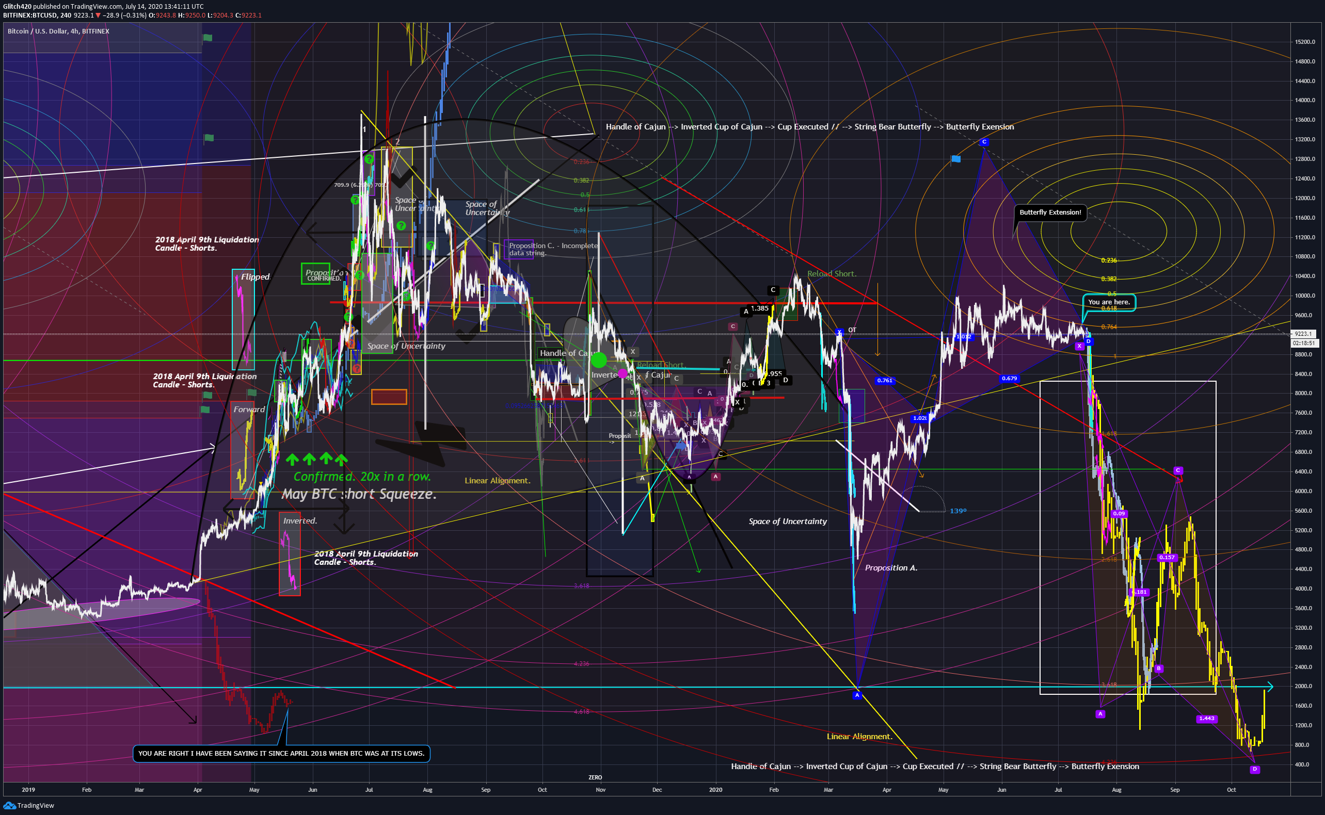Screen dimensions: 1325x815
Task: Select the May BTC short Squeeze. text
Action: (x=359, y=494)
